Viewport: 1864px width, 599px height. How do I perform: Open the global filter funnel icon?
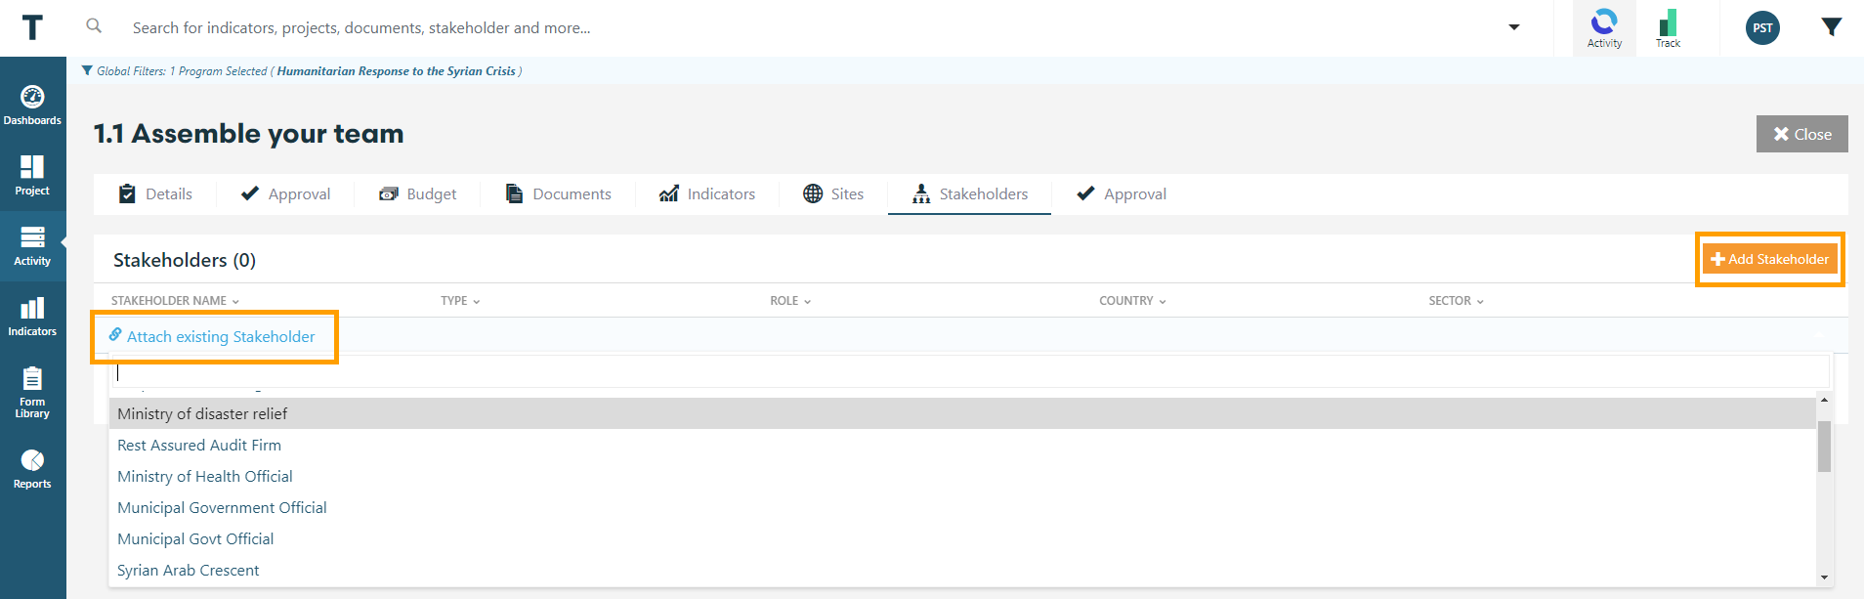(1832, 27)
